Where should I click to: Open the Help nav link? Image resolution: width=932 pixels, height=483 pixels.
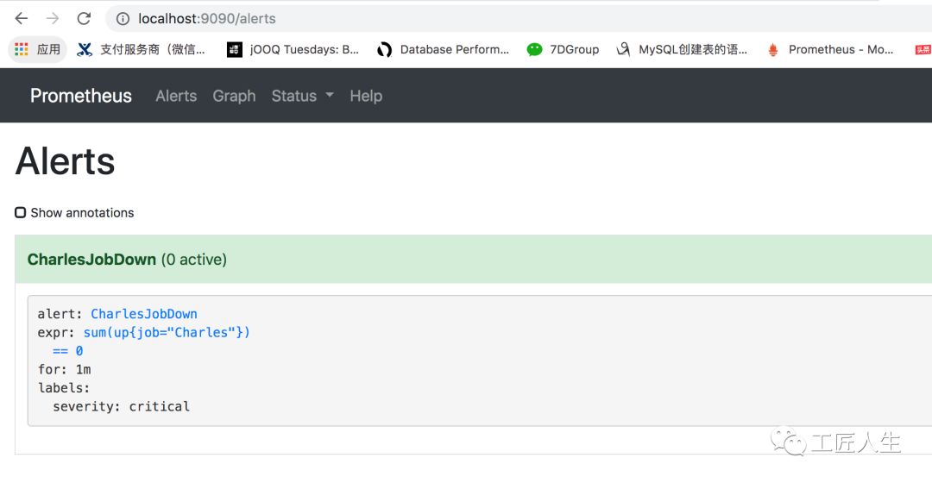coord(366,96)
